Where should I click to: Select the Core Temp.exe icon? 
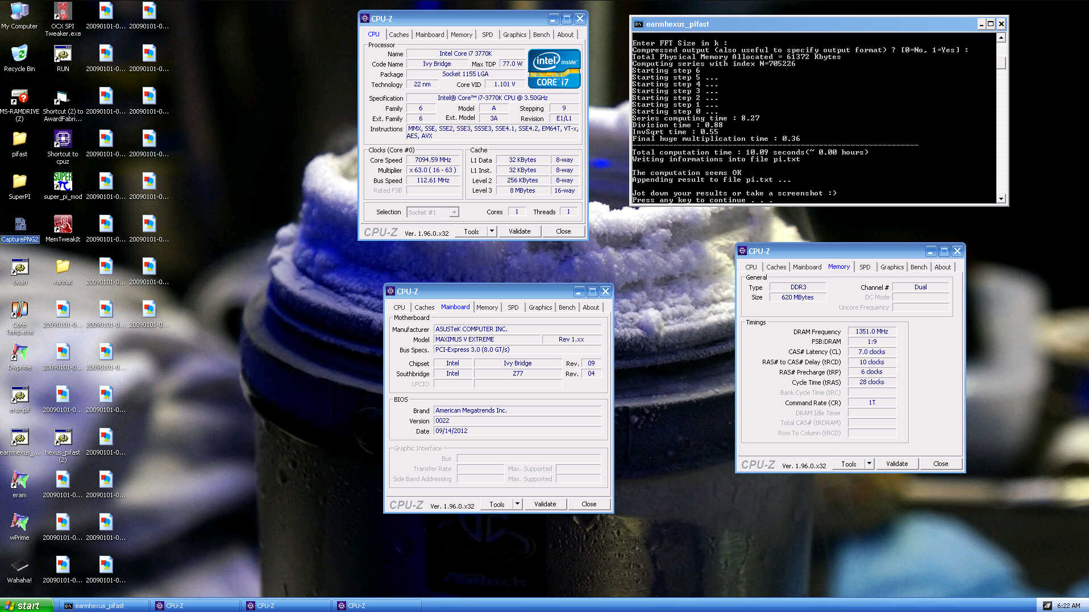pyautogui.click(x=19, y=318)
